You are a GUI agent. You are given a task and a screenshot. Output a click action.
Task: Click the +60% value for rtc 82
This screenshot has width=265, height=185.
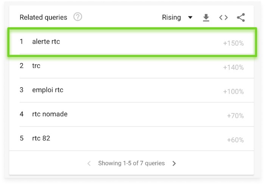(235, 140)
